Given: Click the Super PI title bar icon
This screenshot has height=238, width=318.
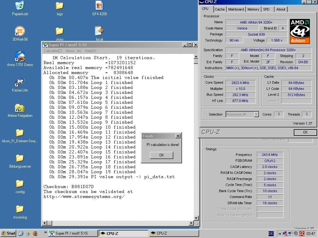Looking at the screenshot, I should pyautogui.click(x=45, y=45).
